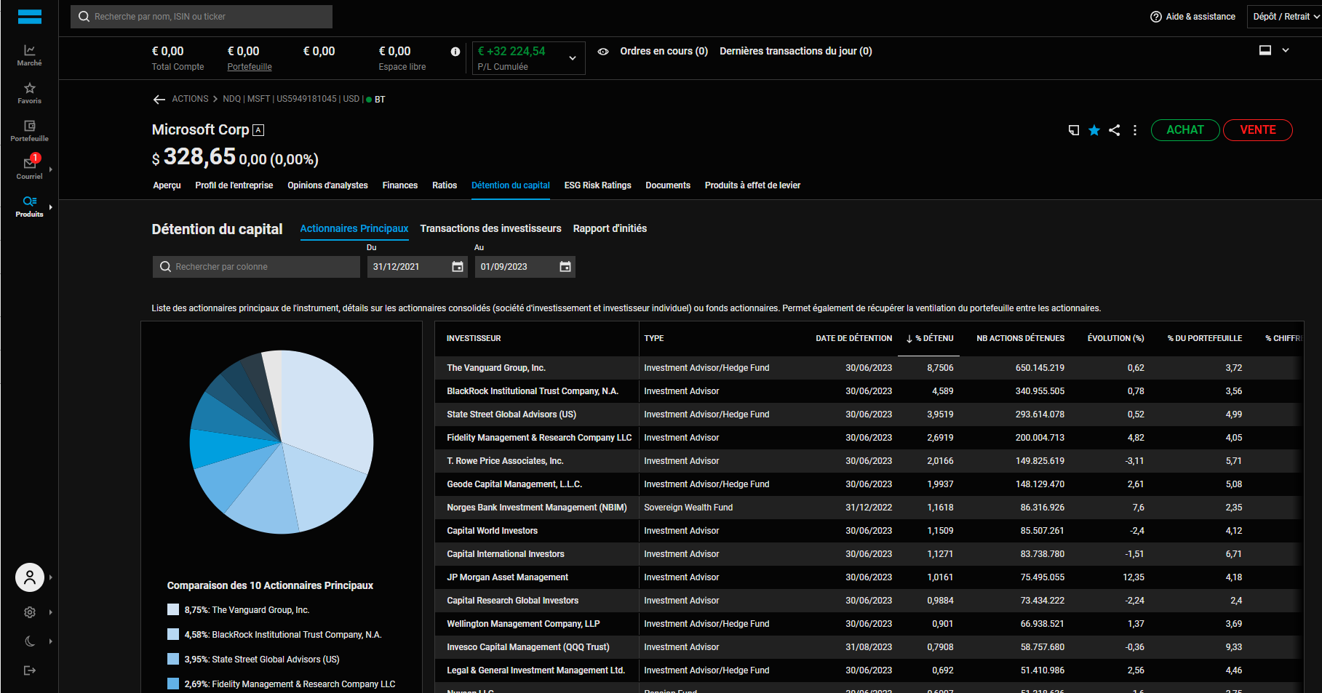
Task: Click the Du date field 31/12/2021
Action: (x=418, y=267)
